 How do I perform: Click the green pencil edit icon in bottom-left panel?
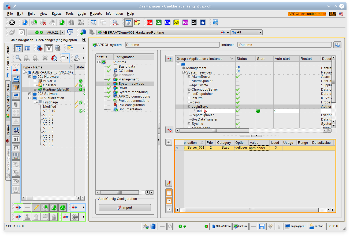tap(36, 207)
